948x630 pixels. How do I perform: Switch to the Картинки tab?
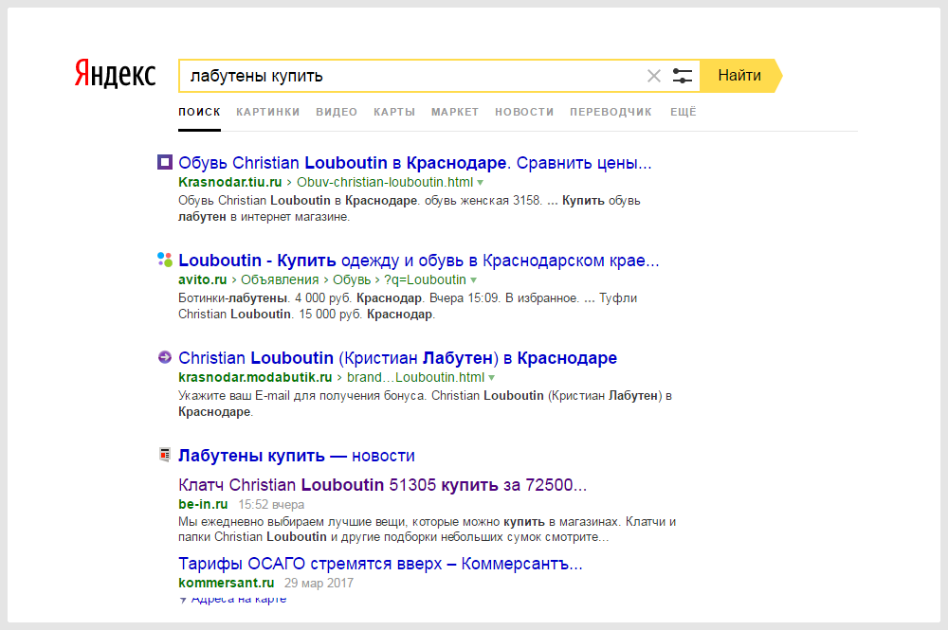(268, 112)
